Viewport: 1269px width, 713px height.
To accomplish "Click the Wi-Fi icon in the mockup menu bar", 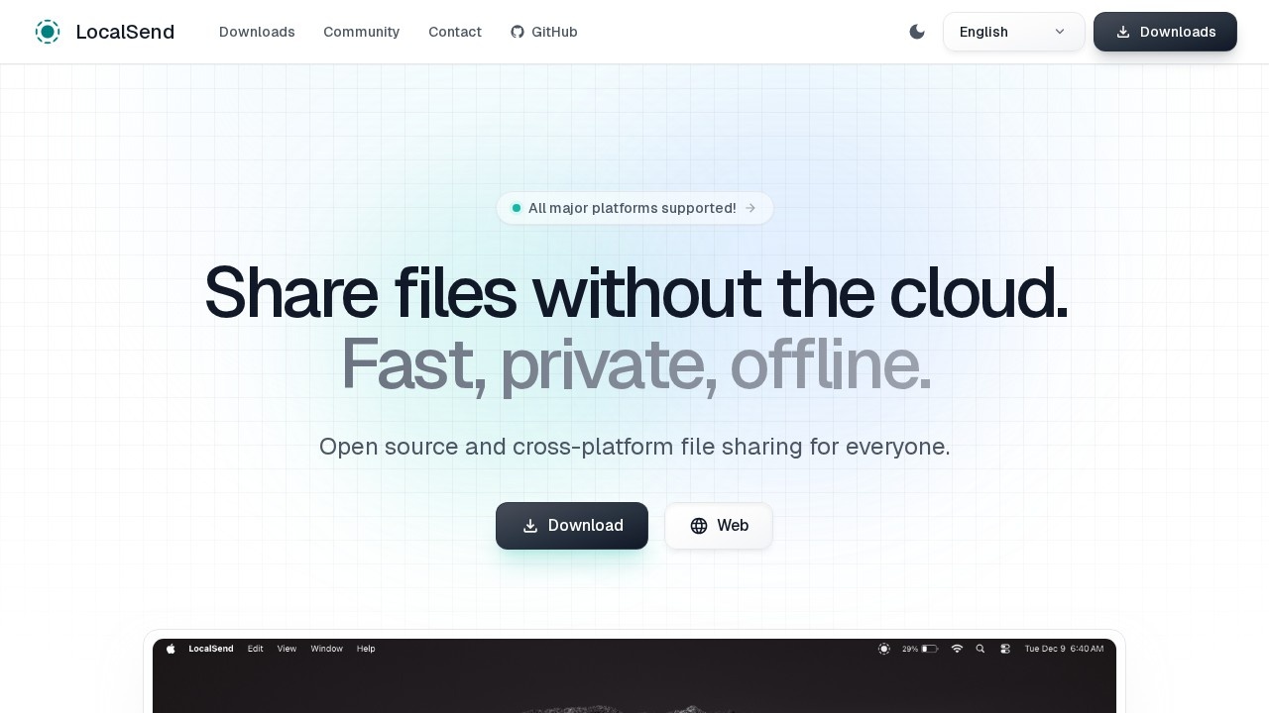I will click(x=957, y=649).
